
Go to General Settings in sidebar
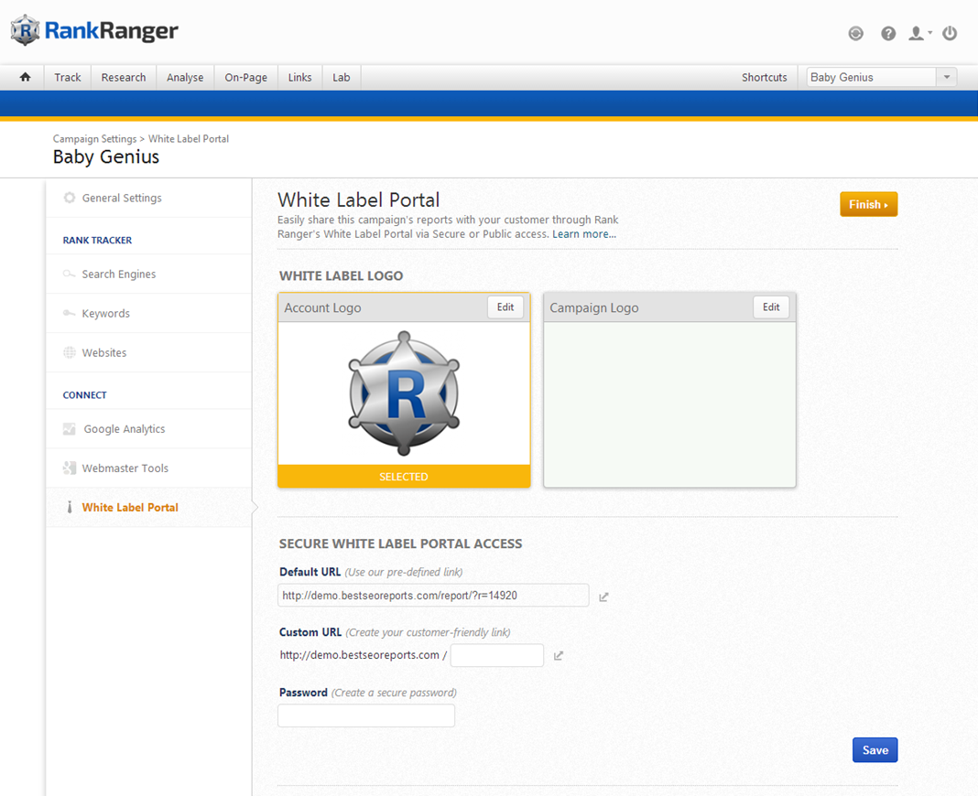click(x=149, y=198)
